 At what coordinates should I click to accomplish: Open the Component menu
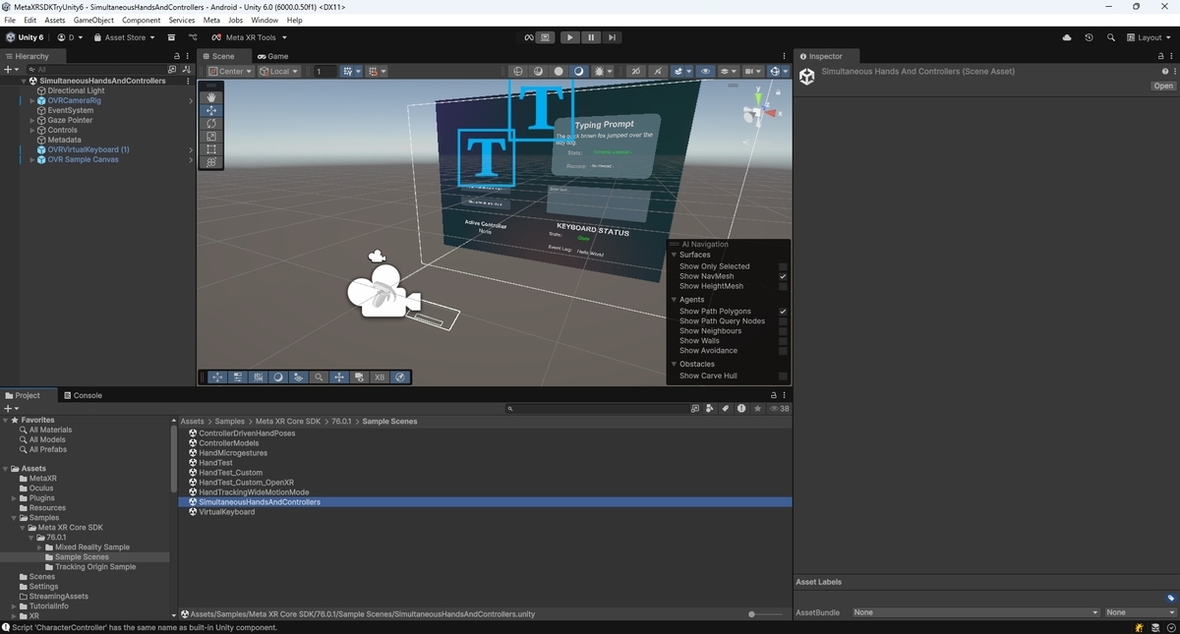[141, 20]
